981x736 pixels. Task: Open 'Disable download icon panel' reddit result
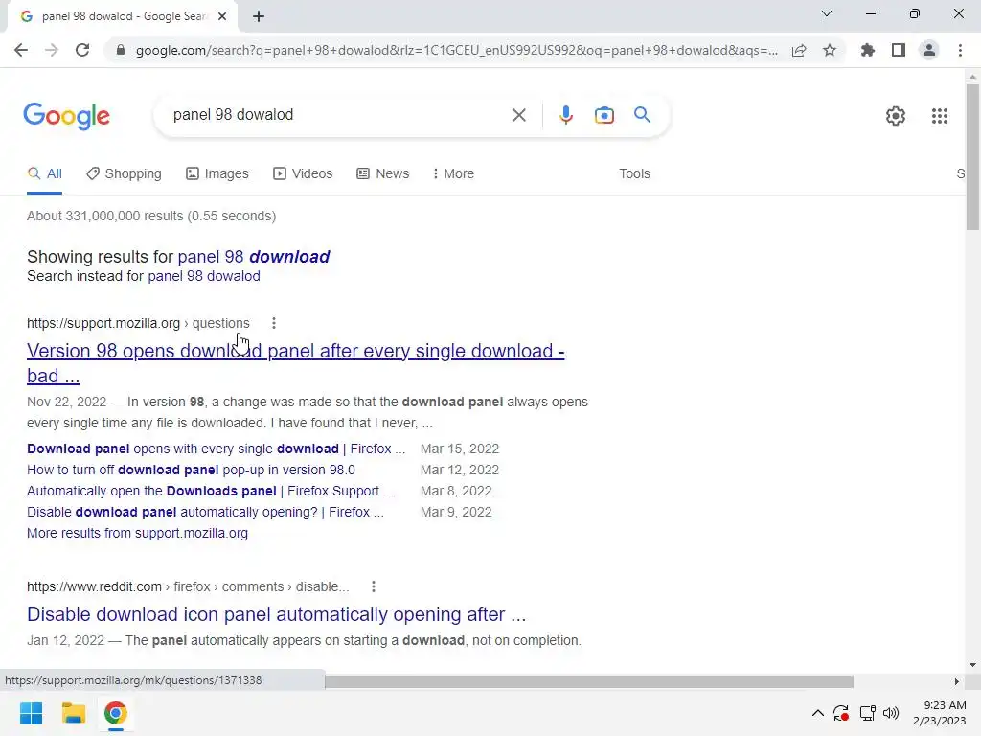tap(277, 614)
